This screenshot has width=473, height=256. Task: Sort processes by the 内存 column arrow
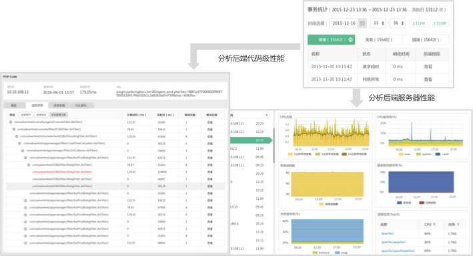tap(458, 225)
